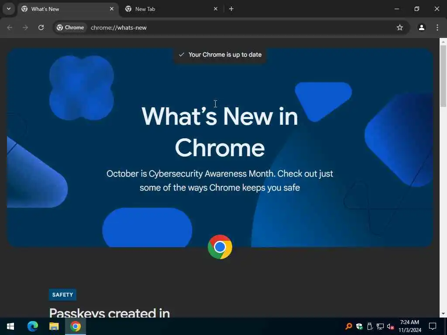Image resolution: width=447 pixels, height=335 pixels.
Task: Minimize the Chrome window
Action: [x=396, y=9]
